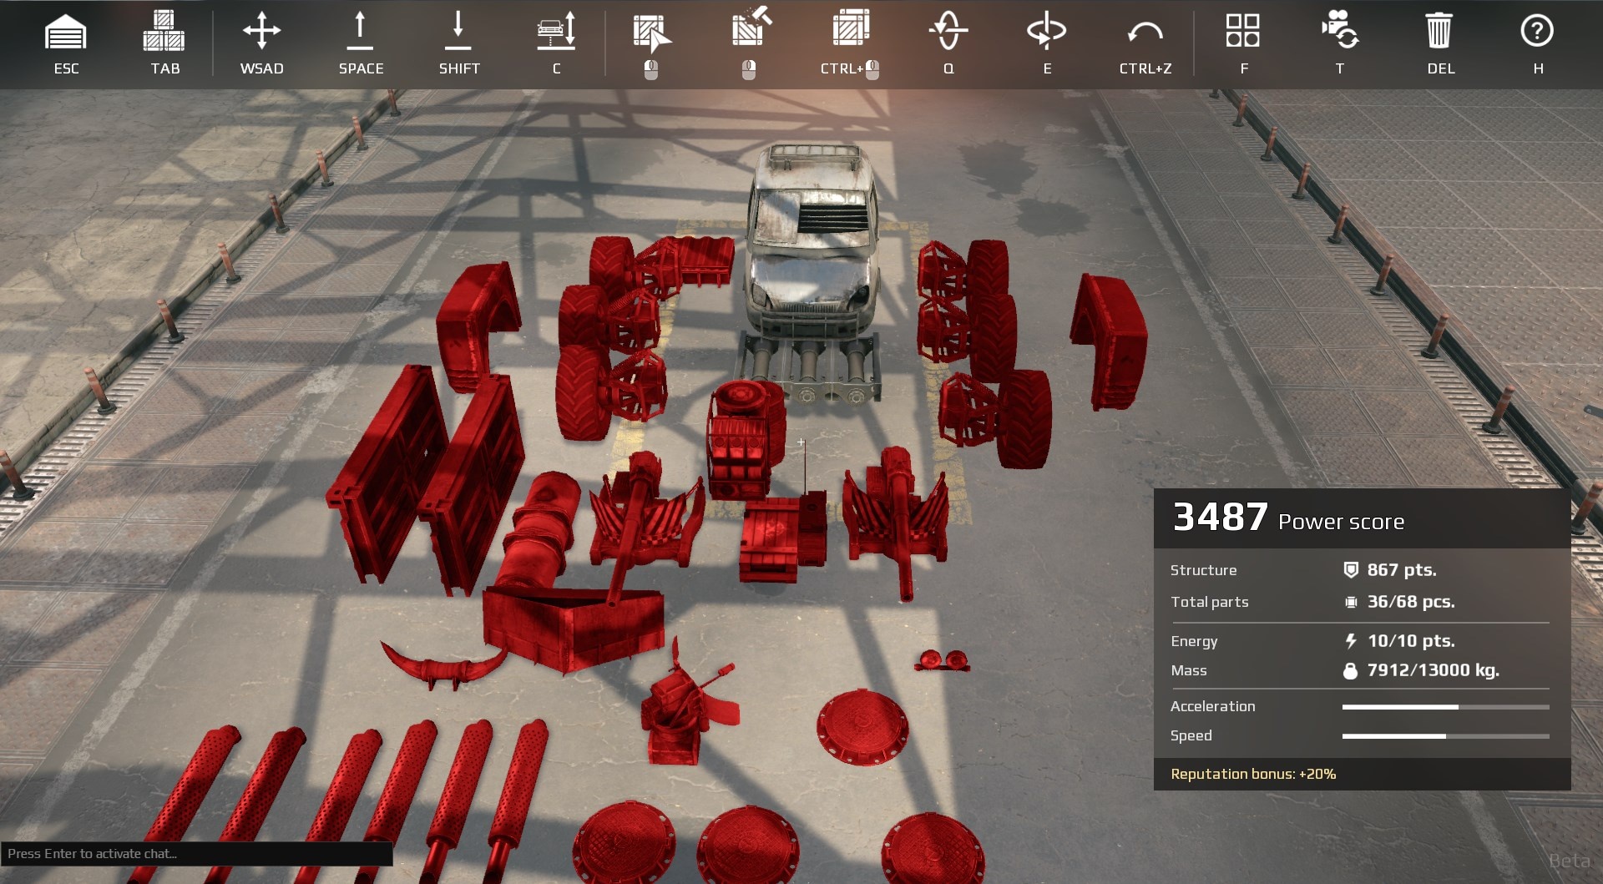Click the CTRL multi-select parts icon

pos(850,30)
